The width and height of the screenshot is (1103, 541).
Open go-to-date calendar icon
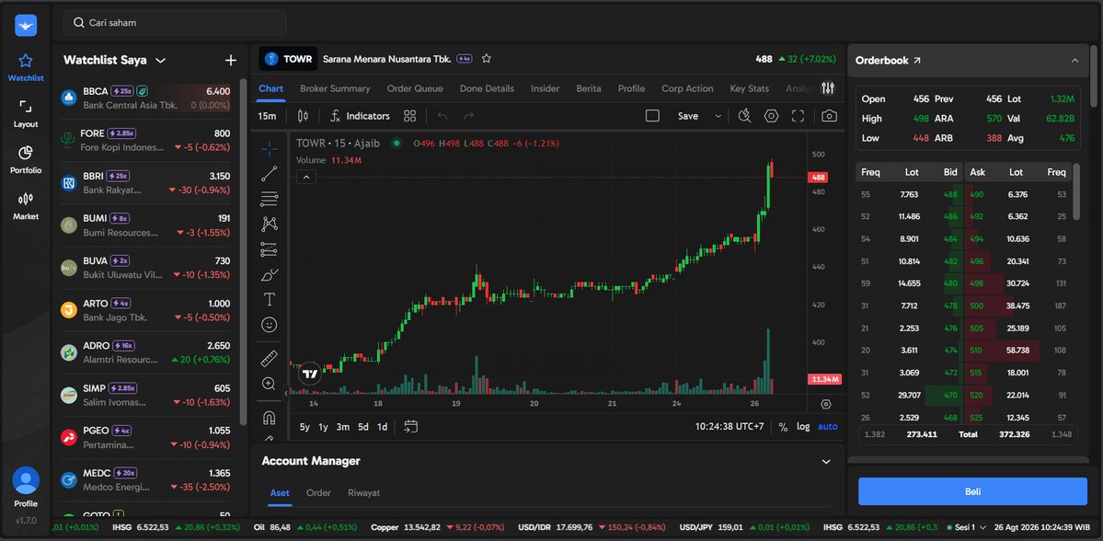pyautogui.click(x=411, y=426)
